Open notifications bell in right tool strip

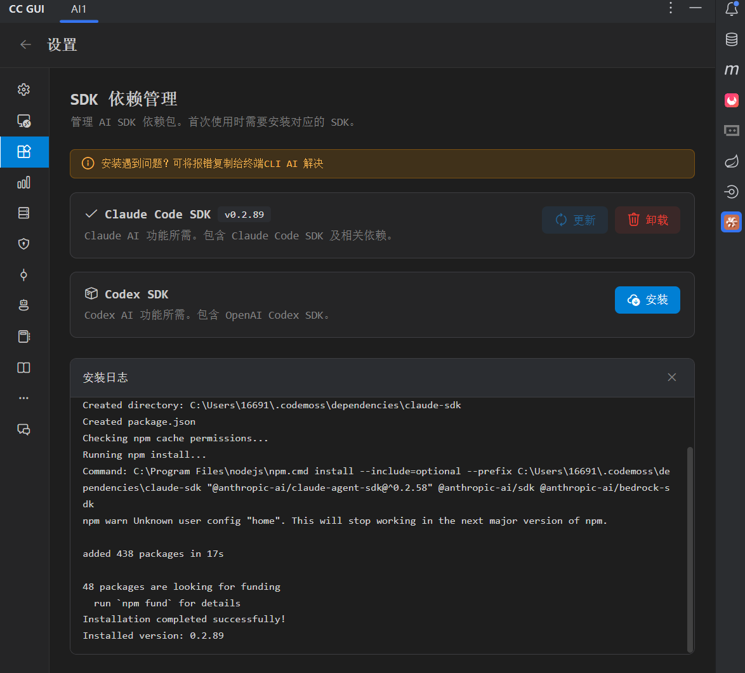click(x=732, y=8)
